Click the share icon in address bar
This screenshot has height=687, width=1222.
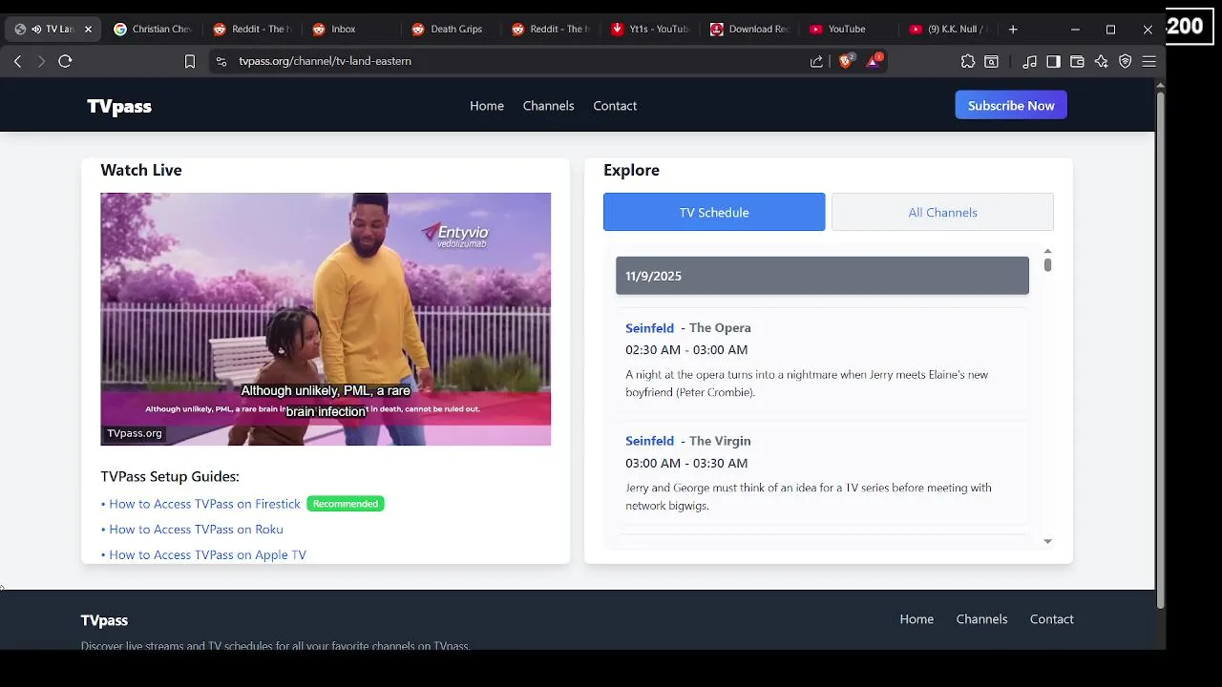tap(816, 61)
